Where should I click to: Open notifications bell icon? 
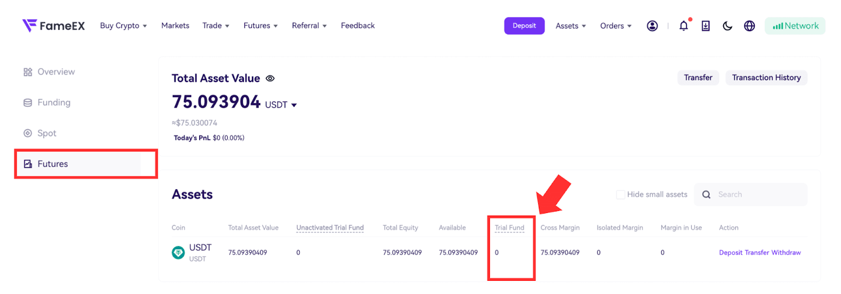tap(683, 26)
